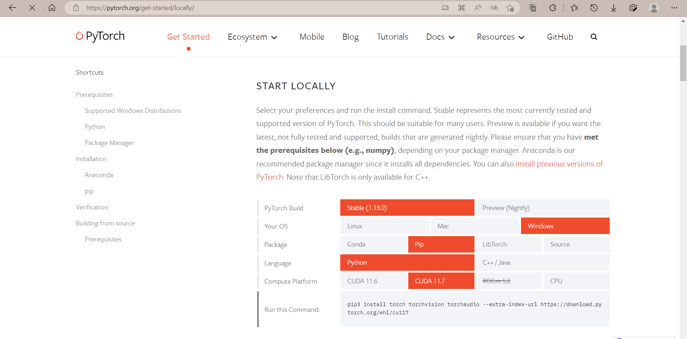Select Pip package option
687x339 pixels.
tap(441, 244)
